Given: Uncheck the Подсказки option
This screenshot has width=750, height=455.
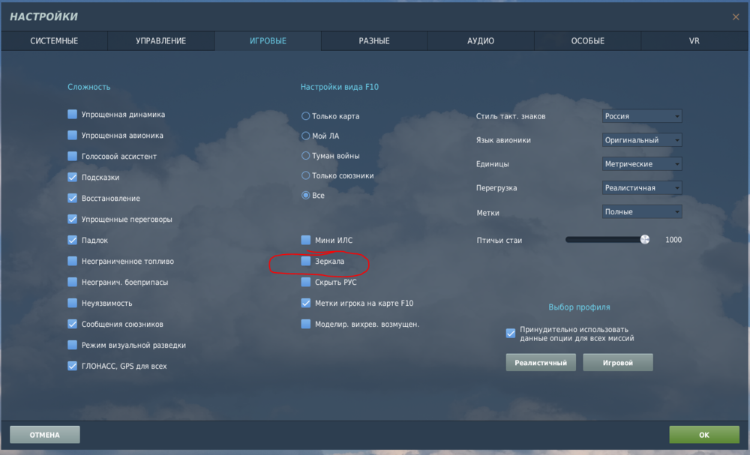Looking at the screenshot, I should (72, 178).
